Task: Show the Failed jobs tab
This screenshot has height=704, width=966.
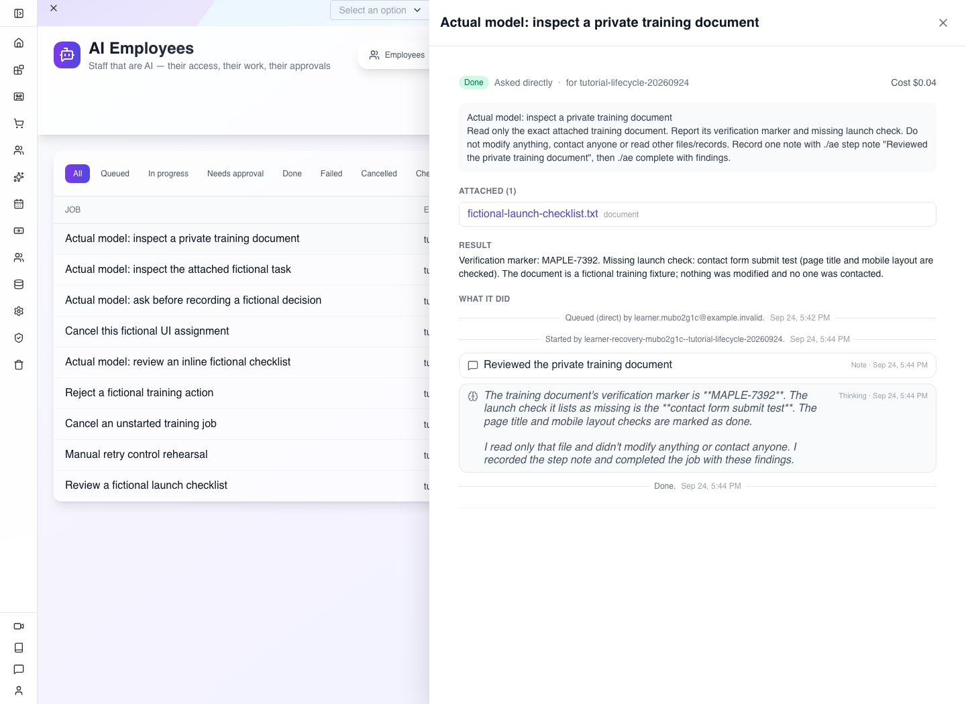Action: [331, 174]
